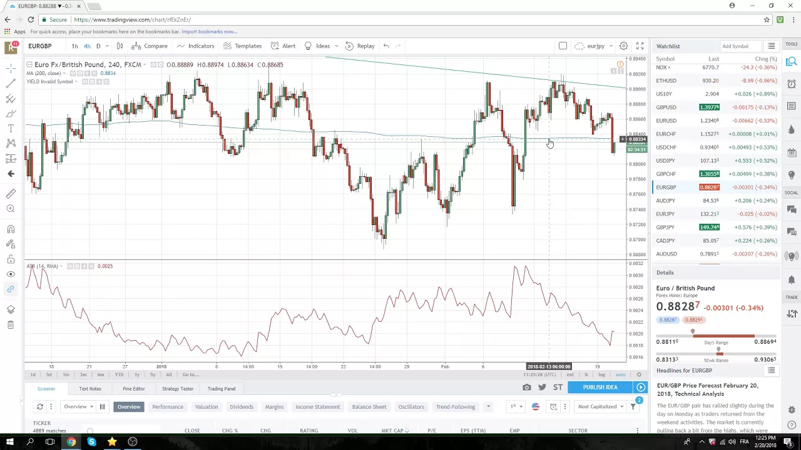
Task: Type in the Add Symbol watchlist field
Action: click(x=740, y=46)
